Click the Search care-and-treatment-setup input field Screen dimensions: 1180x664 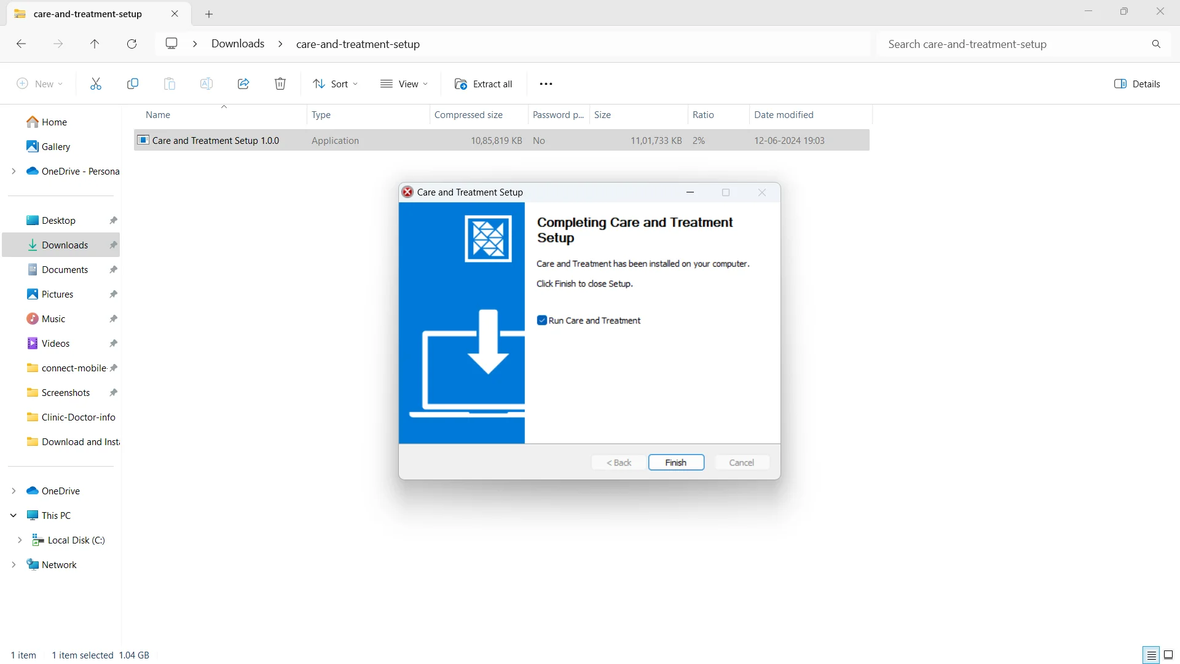(1025, 44)
